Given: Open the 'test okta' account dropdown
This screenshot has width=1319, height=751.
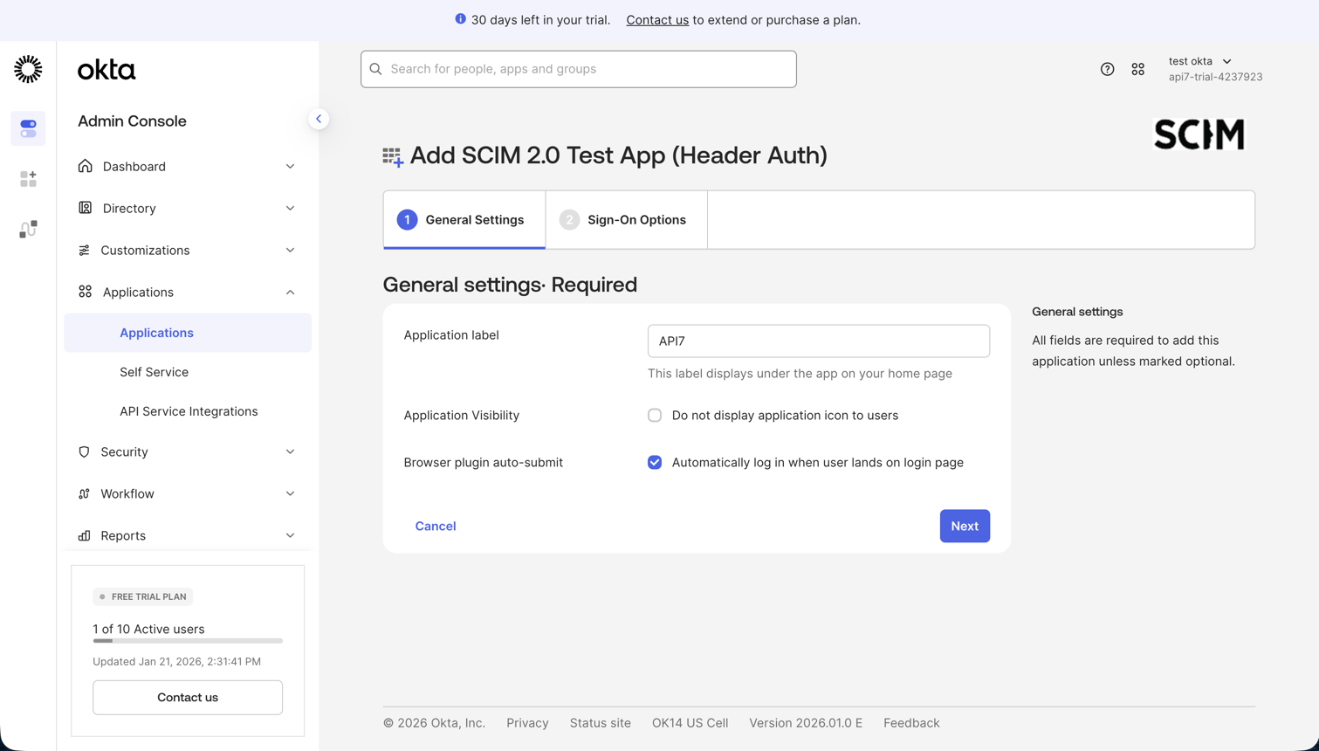Looking at the screenshot, I should pyautogui.click(x=1200, y=61).
